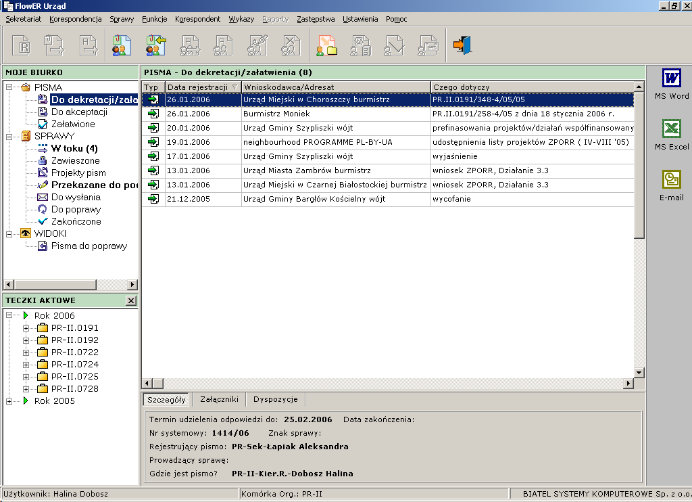Open the Funkcje menu
The height and width of the screenshot is (502, 692).
click(x=155, y=19)
